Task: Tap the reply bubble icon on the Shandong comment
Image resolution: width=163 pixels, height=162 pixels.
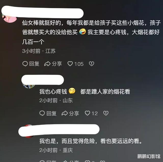Action: tap(42, 113)
